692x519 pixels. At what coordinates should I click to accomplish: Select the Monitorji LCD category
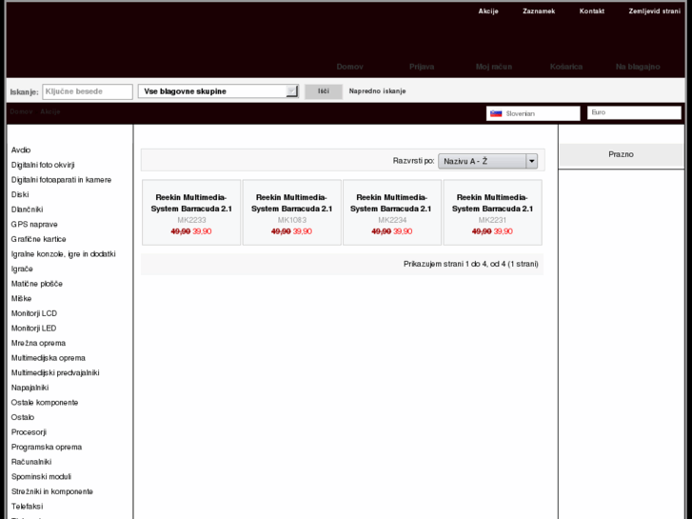[34, 313]
